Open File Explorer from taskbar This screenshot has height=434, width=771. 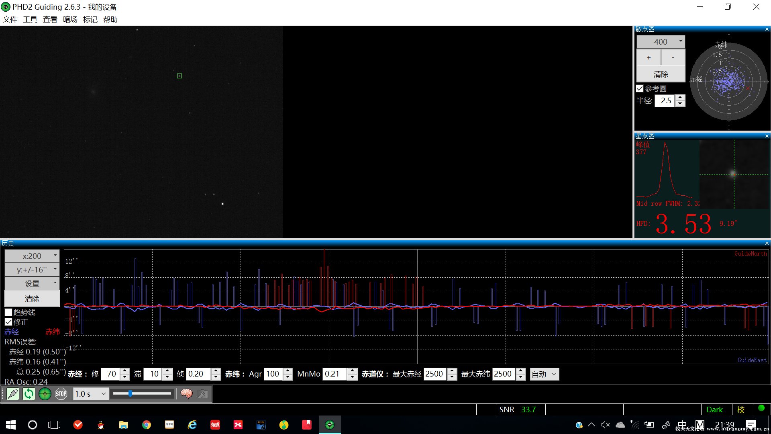[124, 425]
